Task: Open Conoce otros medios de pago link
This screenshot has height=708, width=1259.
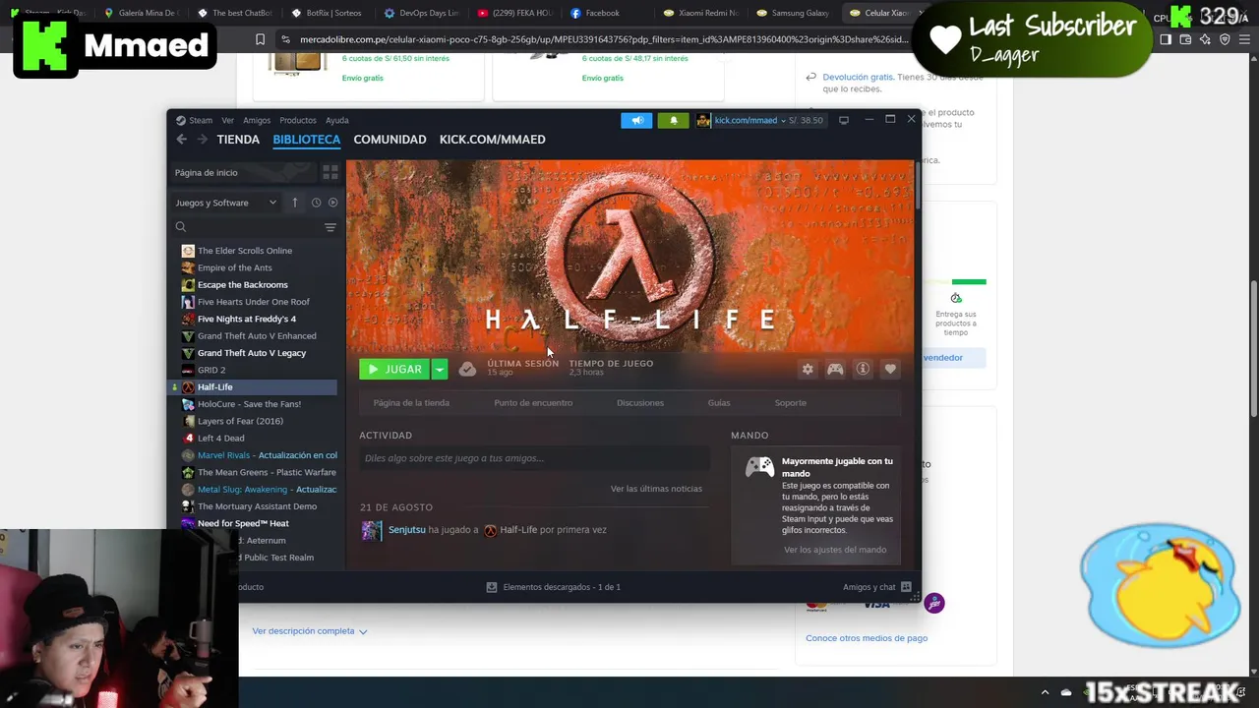Action: (867, 638)
